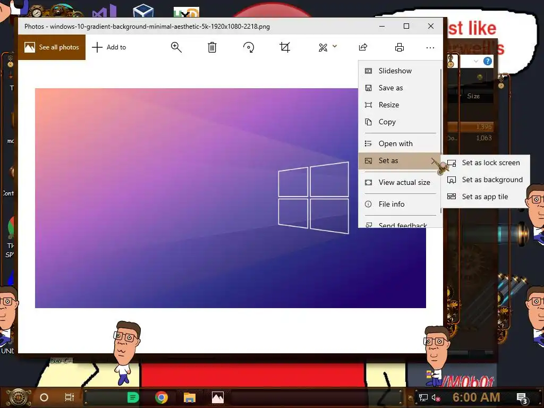544x408 pixels.
Task: Expand the Edit & Create dropdown chevron
Action: tap(335, 46)
